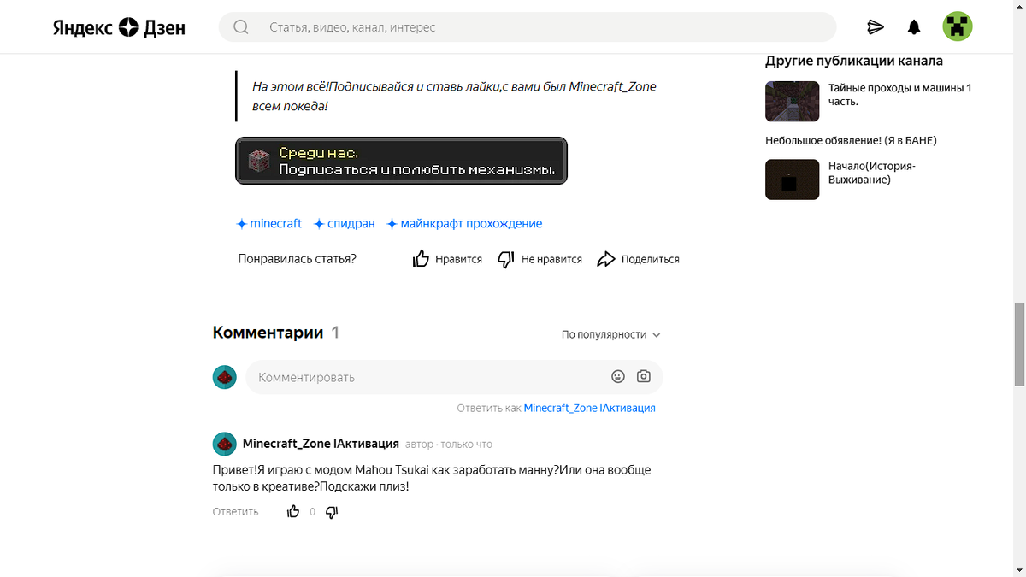Screen dimensions: 1026x577
Task: Click the search magnifier icon
Action: 241,27
